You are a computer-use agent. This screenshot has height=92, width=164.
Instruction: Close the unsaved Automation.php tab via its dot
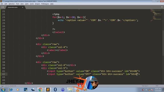pyautogui.click(x=23, y=7)
